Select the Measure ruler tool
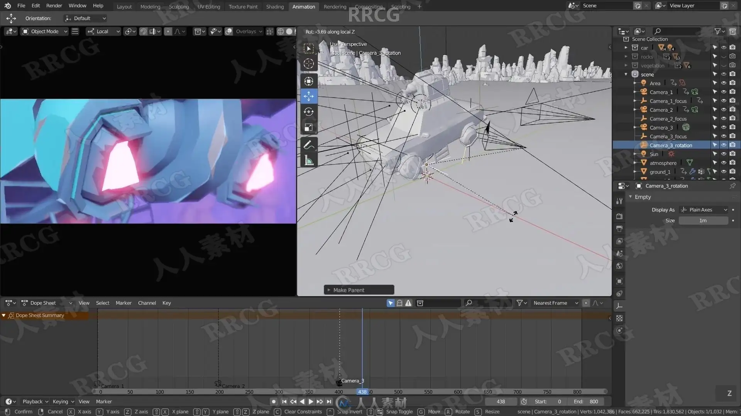Viewport: 741px width, 416px height. [308, 161]
